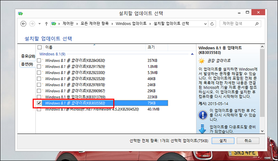Select the KB3013769 update row text

point(75,97)
